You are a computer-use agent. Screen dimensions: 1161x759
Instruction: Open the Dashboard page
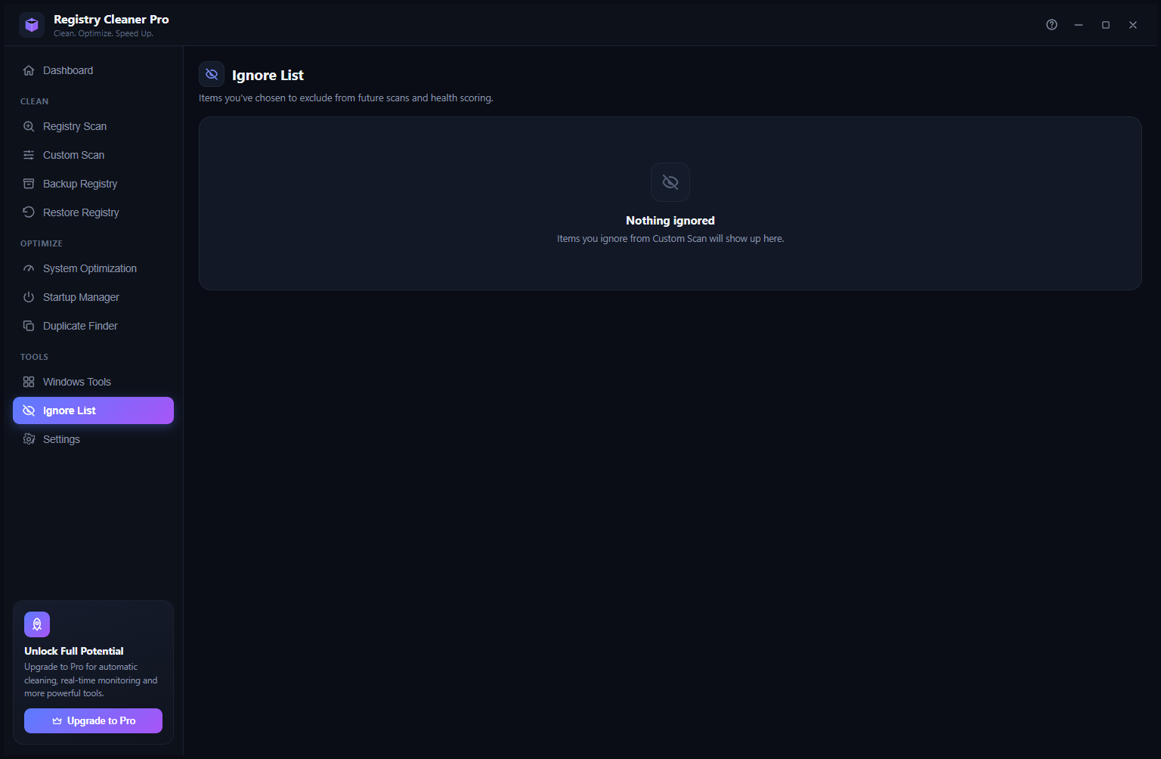pos(93,70)
